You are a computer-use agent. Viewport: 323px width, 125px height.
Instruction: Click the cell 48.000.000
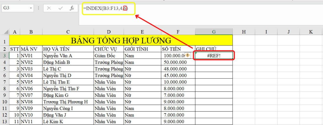click(x=178, y=69)
